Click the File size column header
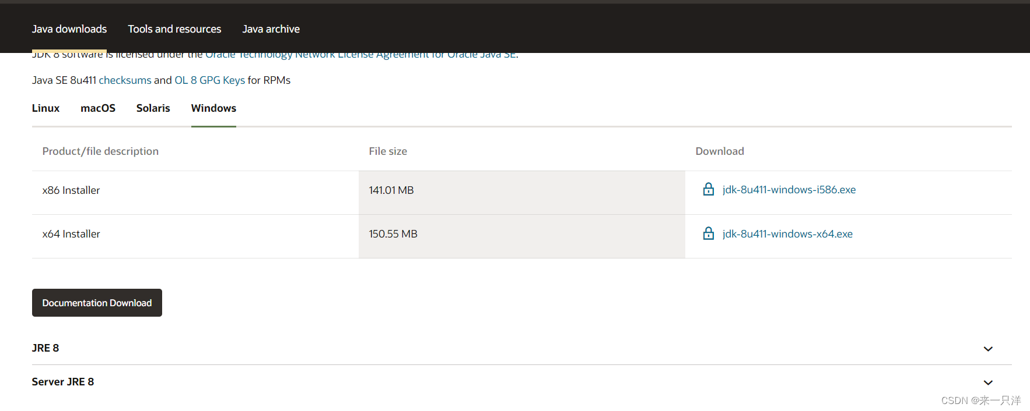1030x411 pixels. tap(388, 151)
